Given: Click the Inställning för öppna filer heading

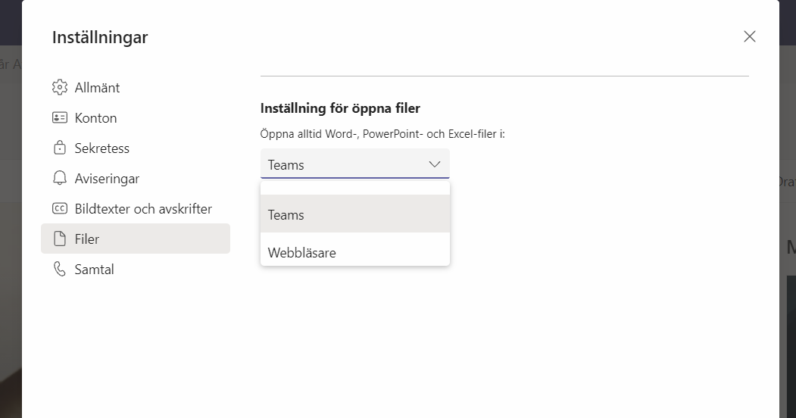Looking at the screenshot, I should [340, 108].
